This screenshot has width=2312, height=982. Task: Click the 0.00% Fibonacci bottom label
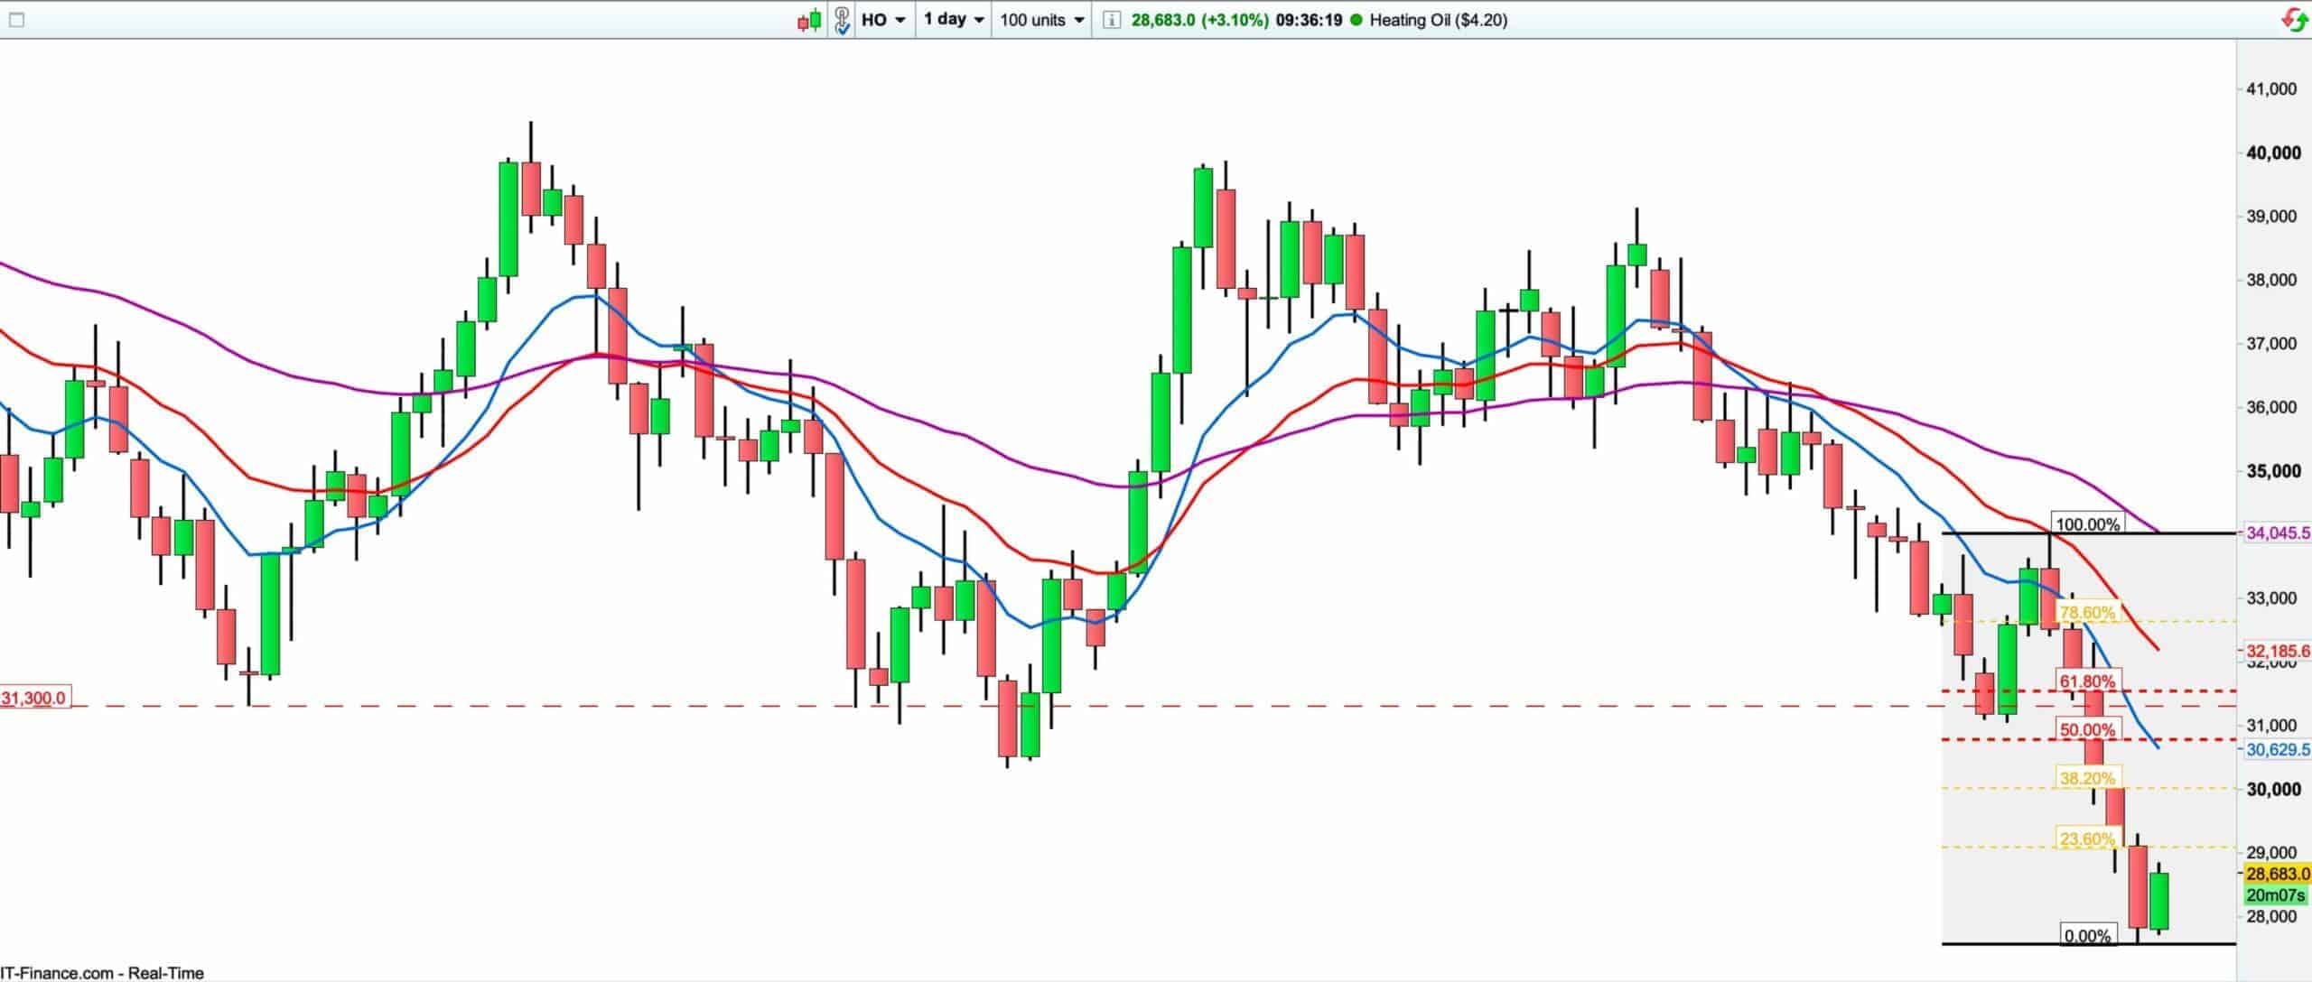(x=2088, y=936)
